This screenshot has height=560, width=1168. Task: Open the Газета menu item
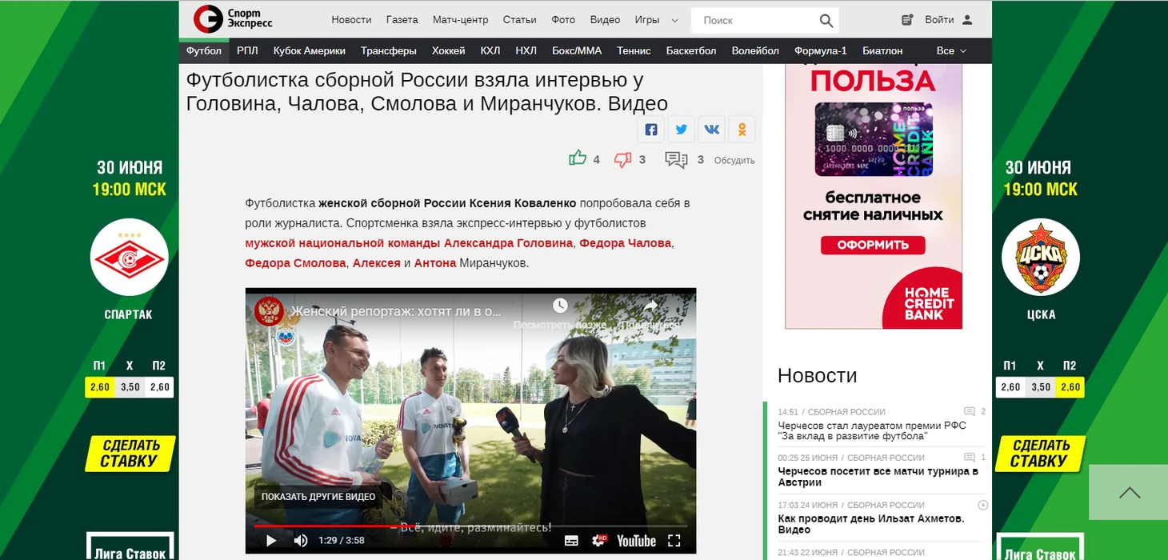(x=402, y=20)
